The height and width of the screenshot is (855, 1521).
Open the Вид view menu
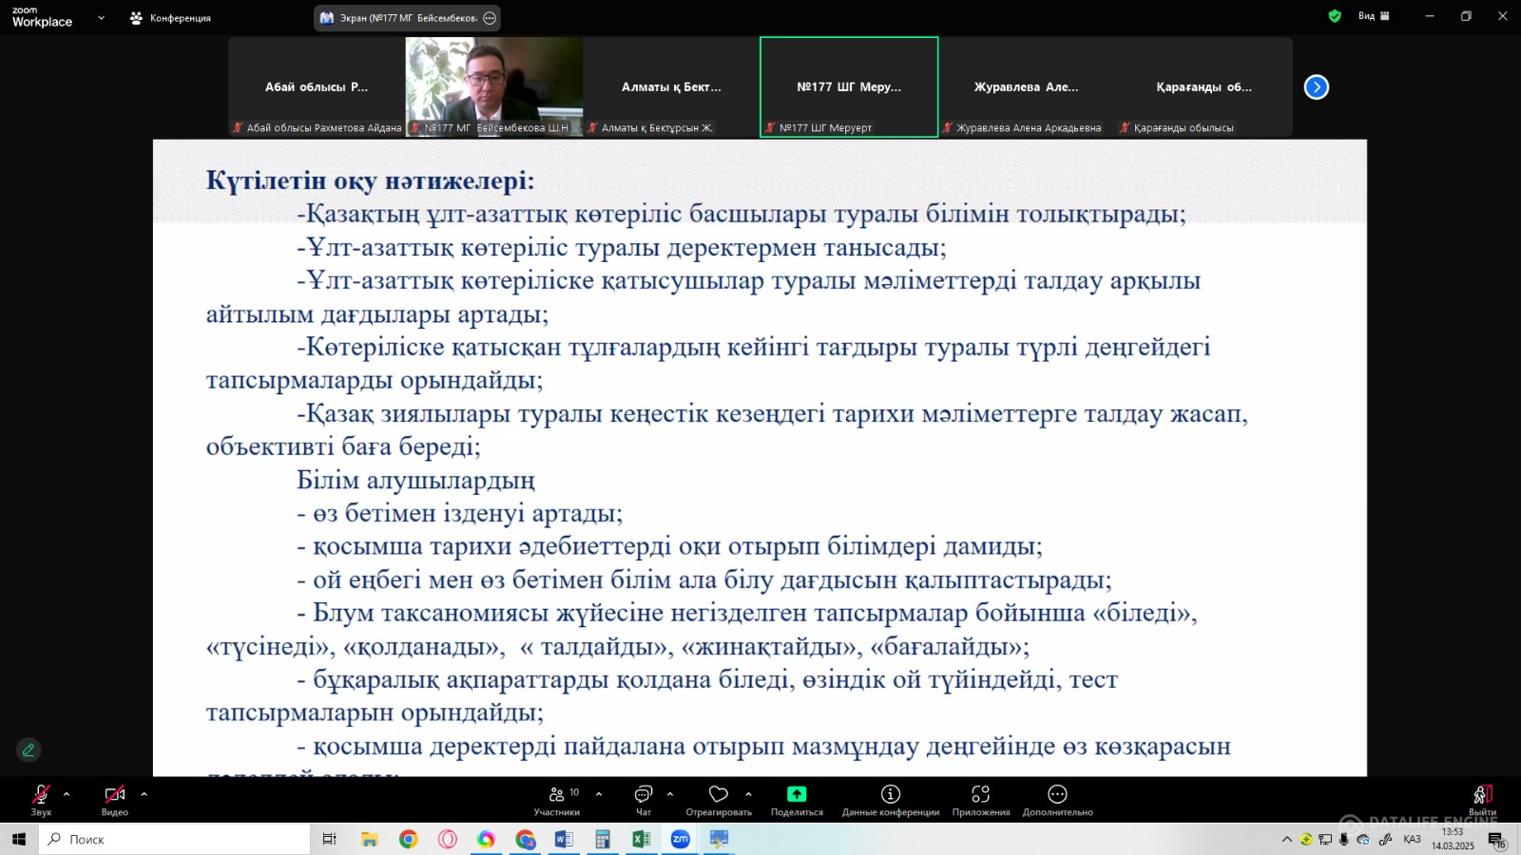pos(1374,16)
